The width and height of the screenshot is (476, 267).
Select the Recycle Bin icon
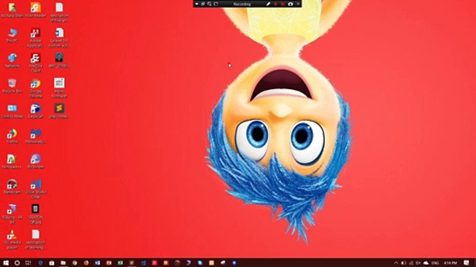point(12,86)
